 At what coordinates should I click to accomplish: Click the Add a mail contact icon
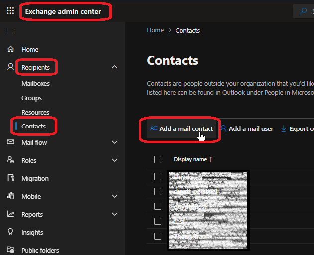(154, 128)
